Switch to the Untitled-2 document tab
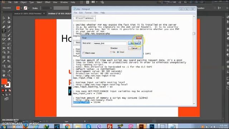This screenshot has width=229, height=129. 59,14
